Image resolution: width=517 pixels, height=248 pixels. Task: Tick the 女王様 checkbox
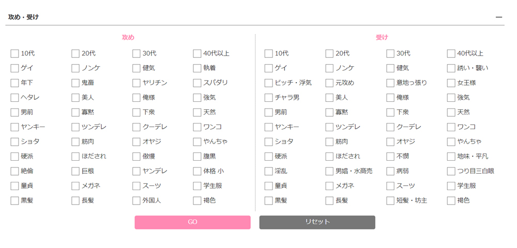[x=451, y=83]
